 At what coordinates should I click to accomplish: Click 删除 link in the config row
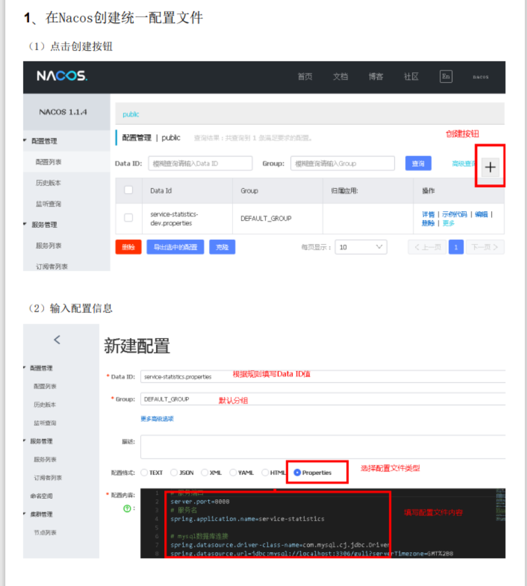[428, 223]
